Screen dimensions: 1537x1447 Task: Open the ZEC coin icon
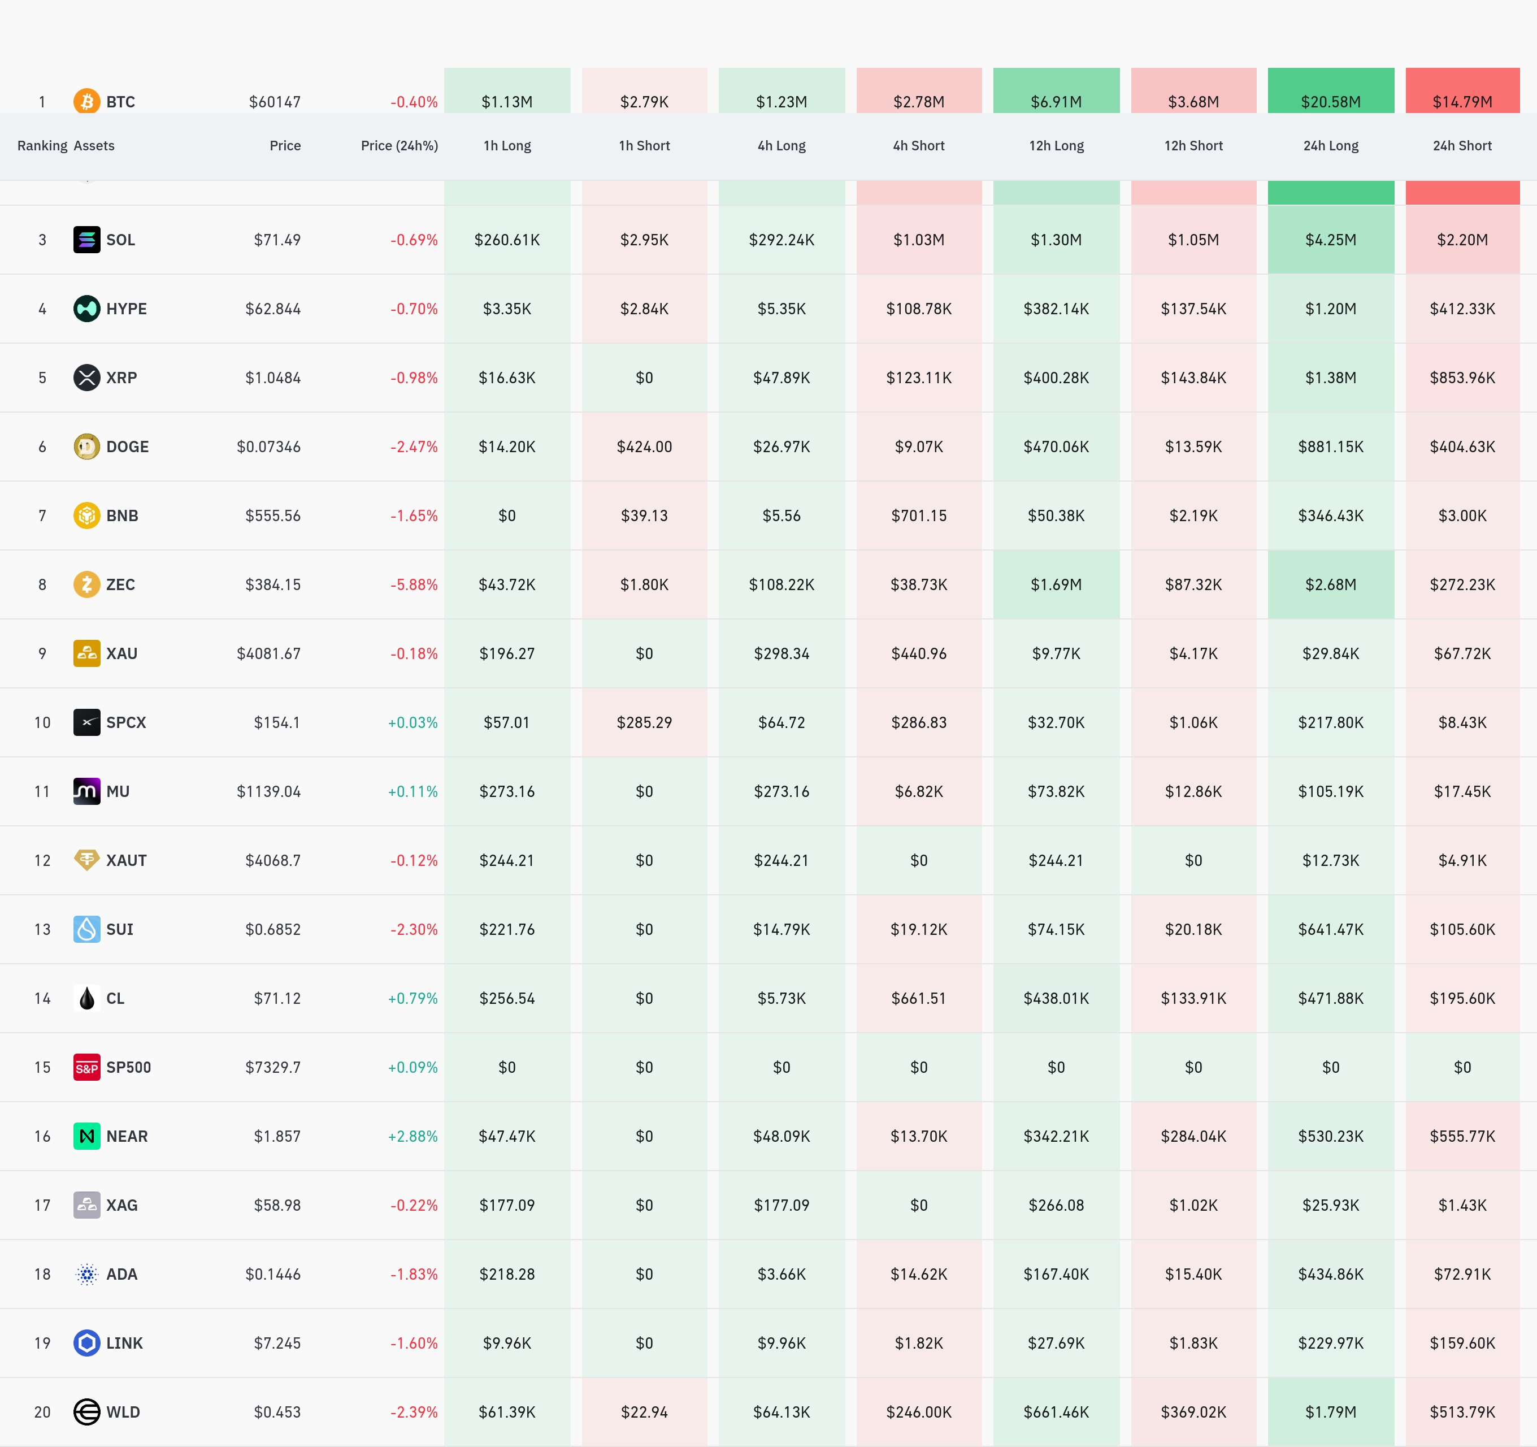86,584
